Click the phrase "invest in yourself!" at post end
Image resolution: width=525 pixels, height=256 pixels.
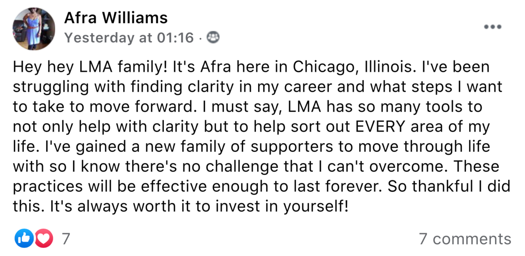[281, 206]
